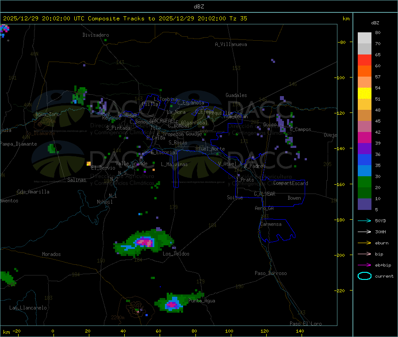Click the 'G_ALVEAR' map label
398x337 pixels.
[x=264, y=194]
